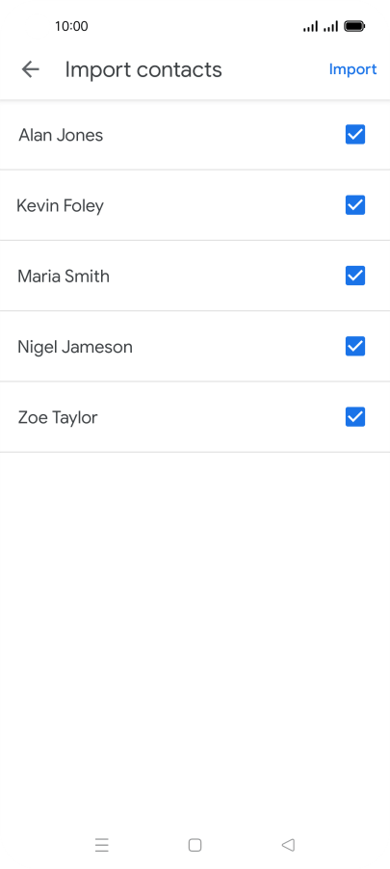Tap the first signal strength icon
The width and height of the screenshot is (390, 869).
[311, 26]
